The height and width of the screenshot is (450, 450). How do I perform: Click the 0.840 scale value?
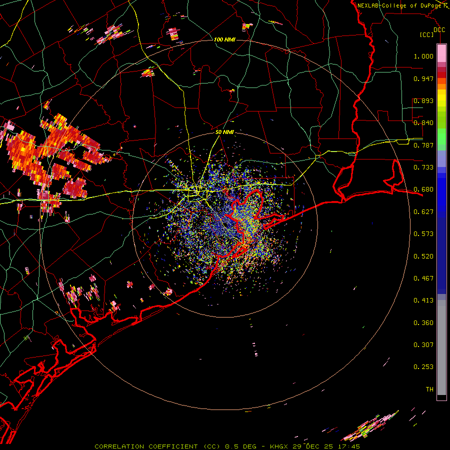click(423, 123)
